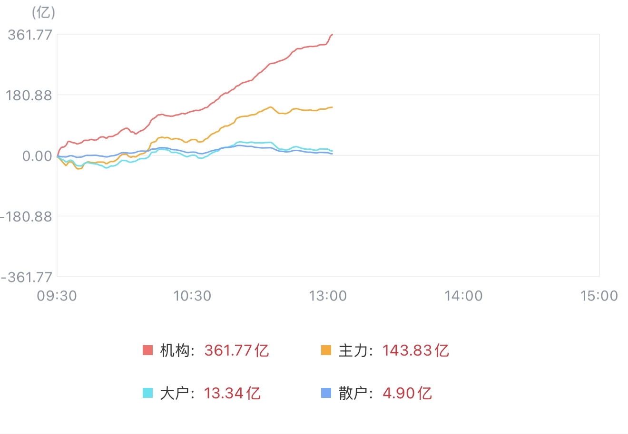Click the orange 主力 legend swatch
This screenshot has height=434, width=628.
click(326, 350)
